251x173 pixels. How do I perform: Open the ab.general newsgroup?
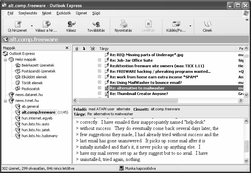pyautogui.click(x=30, y=106)
